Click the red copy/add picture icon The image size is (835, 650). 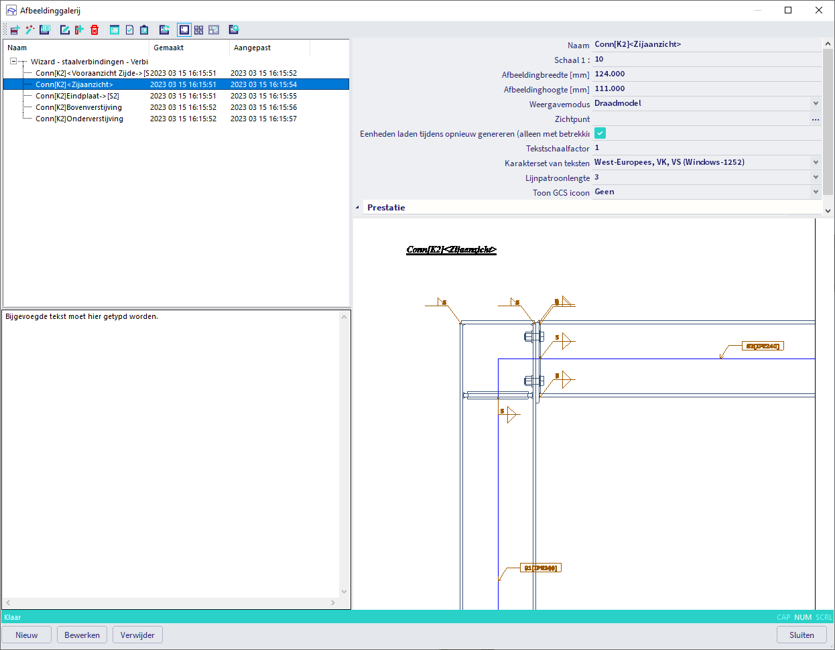click(79, 30)
